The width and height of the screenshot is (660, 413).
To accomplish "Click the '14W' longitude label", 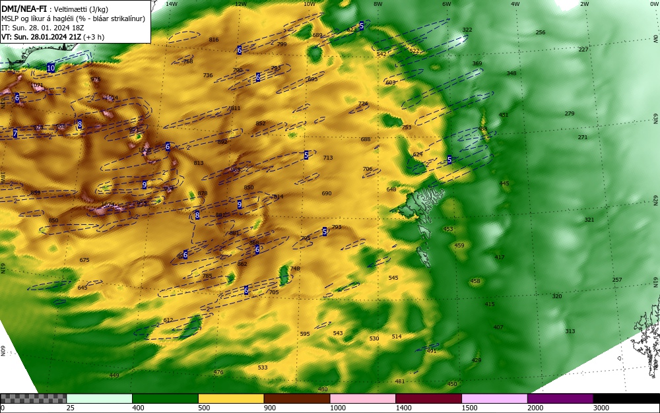I will [172, 4].
